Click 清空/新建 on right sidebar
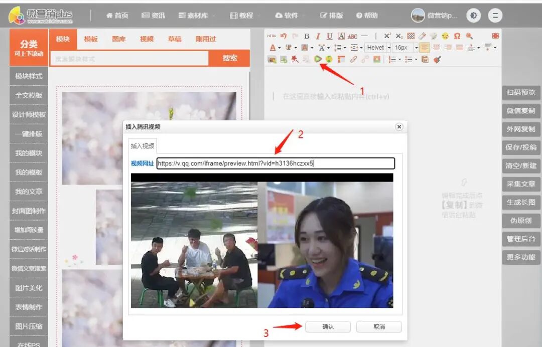The width and height of the screenshot is (542, 347). 521,166
